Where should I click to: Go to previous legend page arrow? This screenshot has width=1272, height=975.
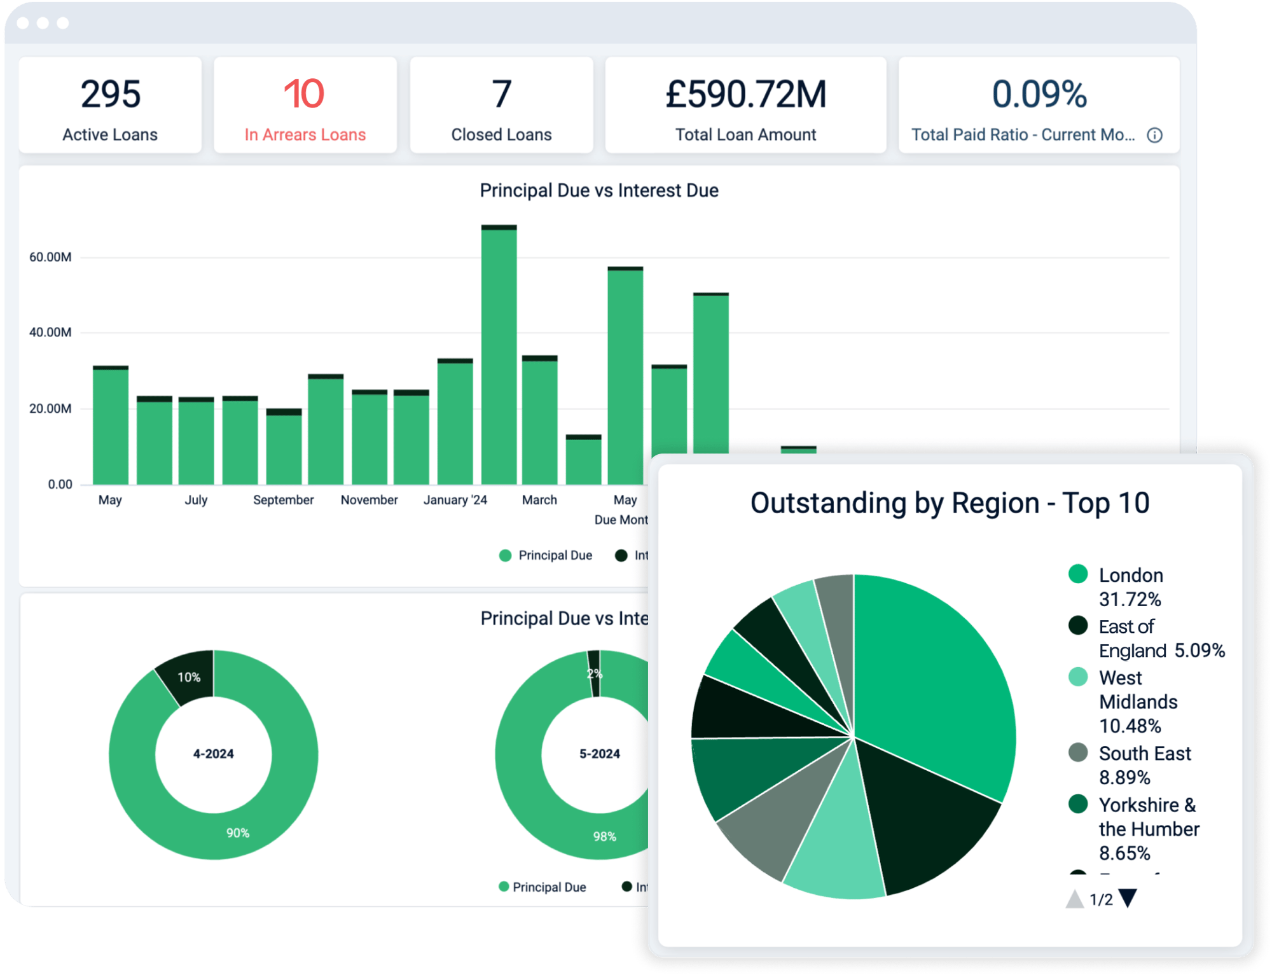[x=1074, y=899]
